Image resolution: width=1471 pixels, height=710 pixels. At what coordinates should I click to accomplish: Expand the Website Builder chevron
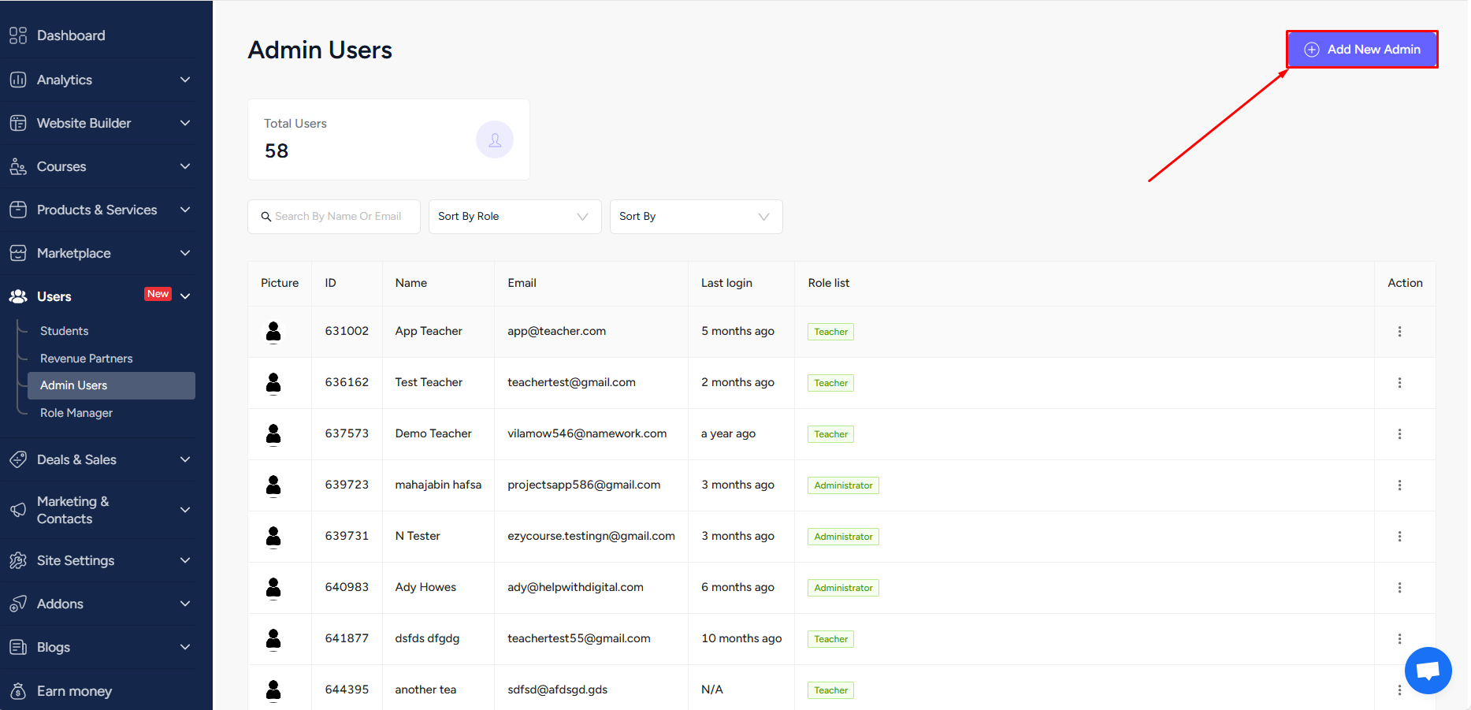pos(185,123)
